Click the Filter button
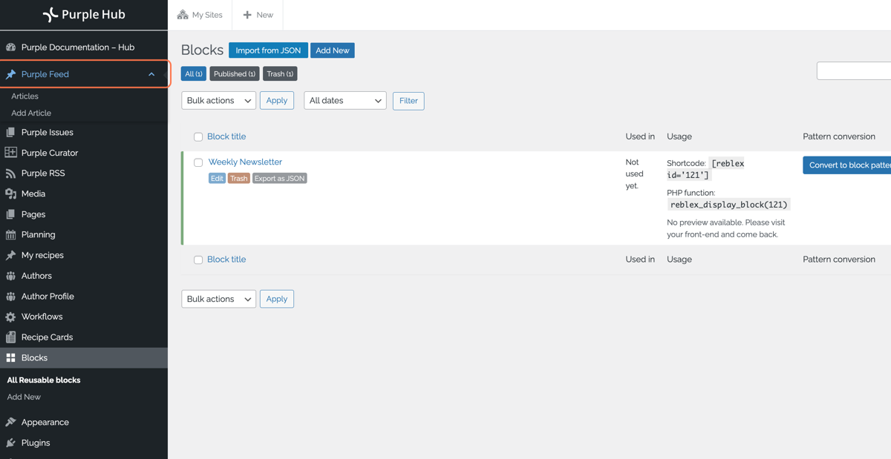 click(408, 101)
